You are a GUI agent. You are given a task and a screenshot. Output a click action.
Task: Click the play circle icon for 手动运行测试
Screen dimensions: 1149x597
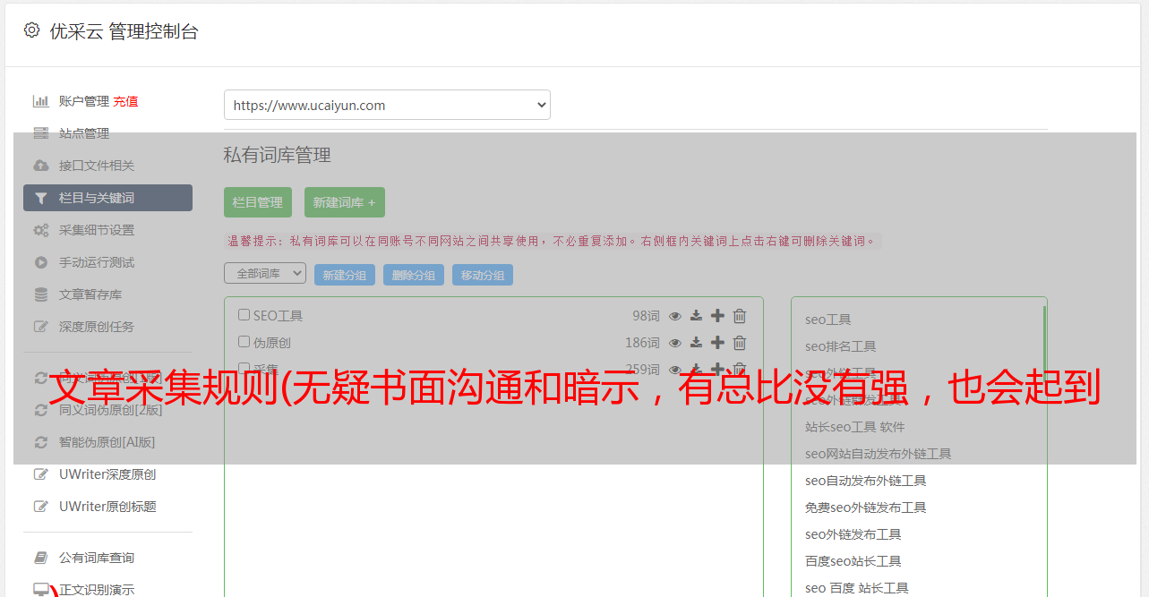click(x=40, y=262)
